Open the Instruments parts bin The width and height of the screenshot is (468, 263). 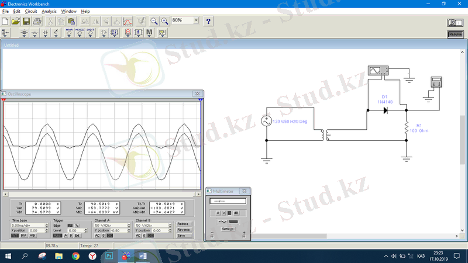(163, 33)
